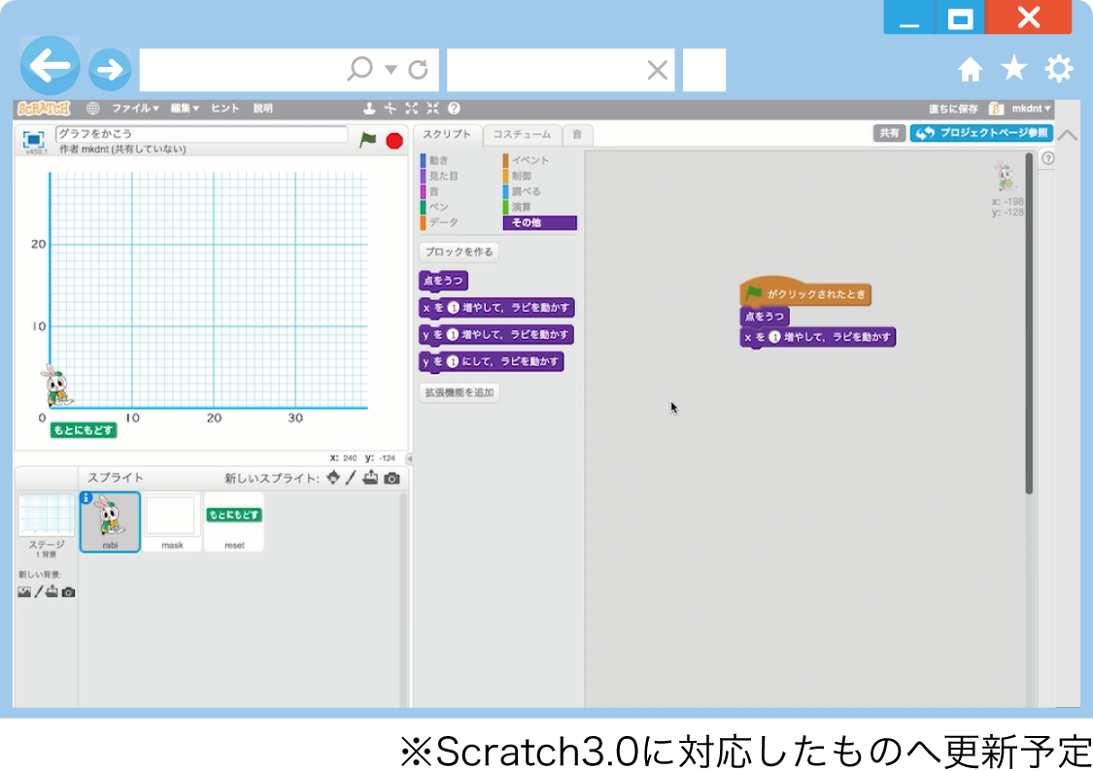Close the browser tab
The image size is (1093, 771).
(x=658, y=70)
